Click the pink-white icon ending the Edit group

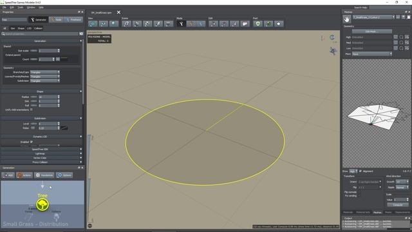coord(245,24)
